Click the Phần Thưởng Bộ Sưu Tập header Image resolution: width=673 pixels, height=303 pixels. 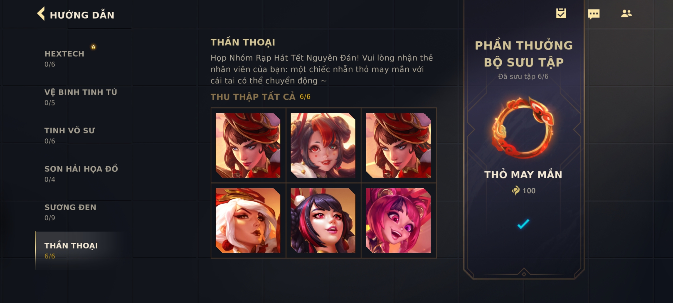tap(524, 54)
